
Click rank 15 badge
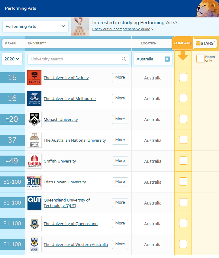[12, 78]
